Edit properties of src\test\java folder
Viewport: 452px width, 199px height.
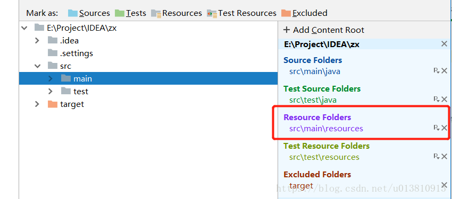point(437,99)
